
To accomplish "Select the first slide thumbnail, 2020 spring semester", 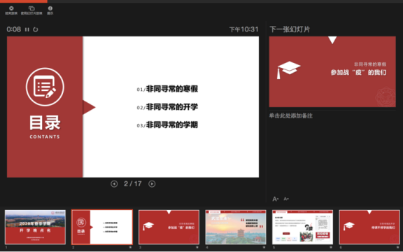I will click(x=35, y=227).
